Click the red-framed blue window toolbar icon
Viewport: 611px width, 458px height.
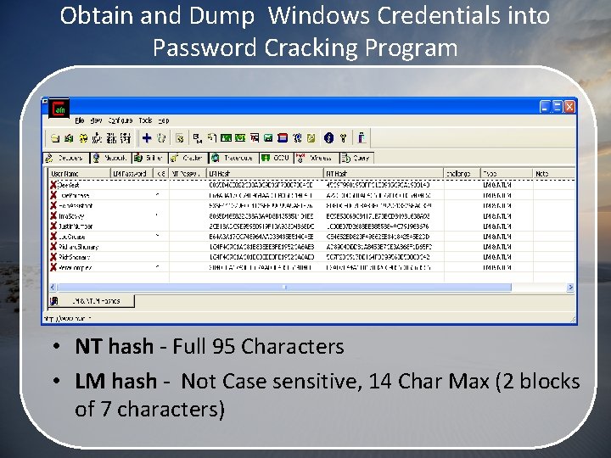283,138
